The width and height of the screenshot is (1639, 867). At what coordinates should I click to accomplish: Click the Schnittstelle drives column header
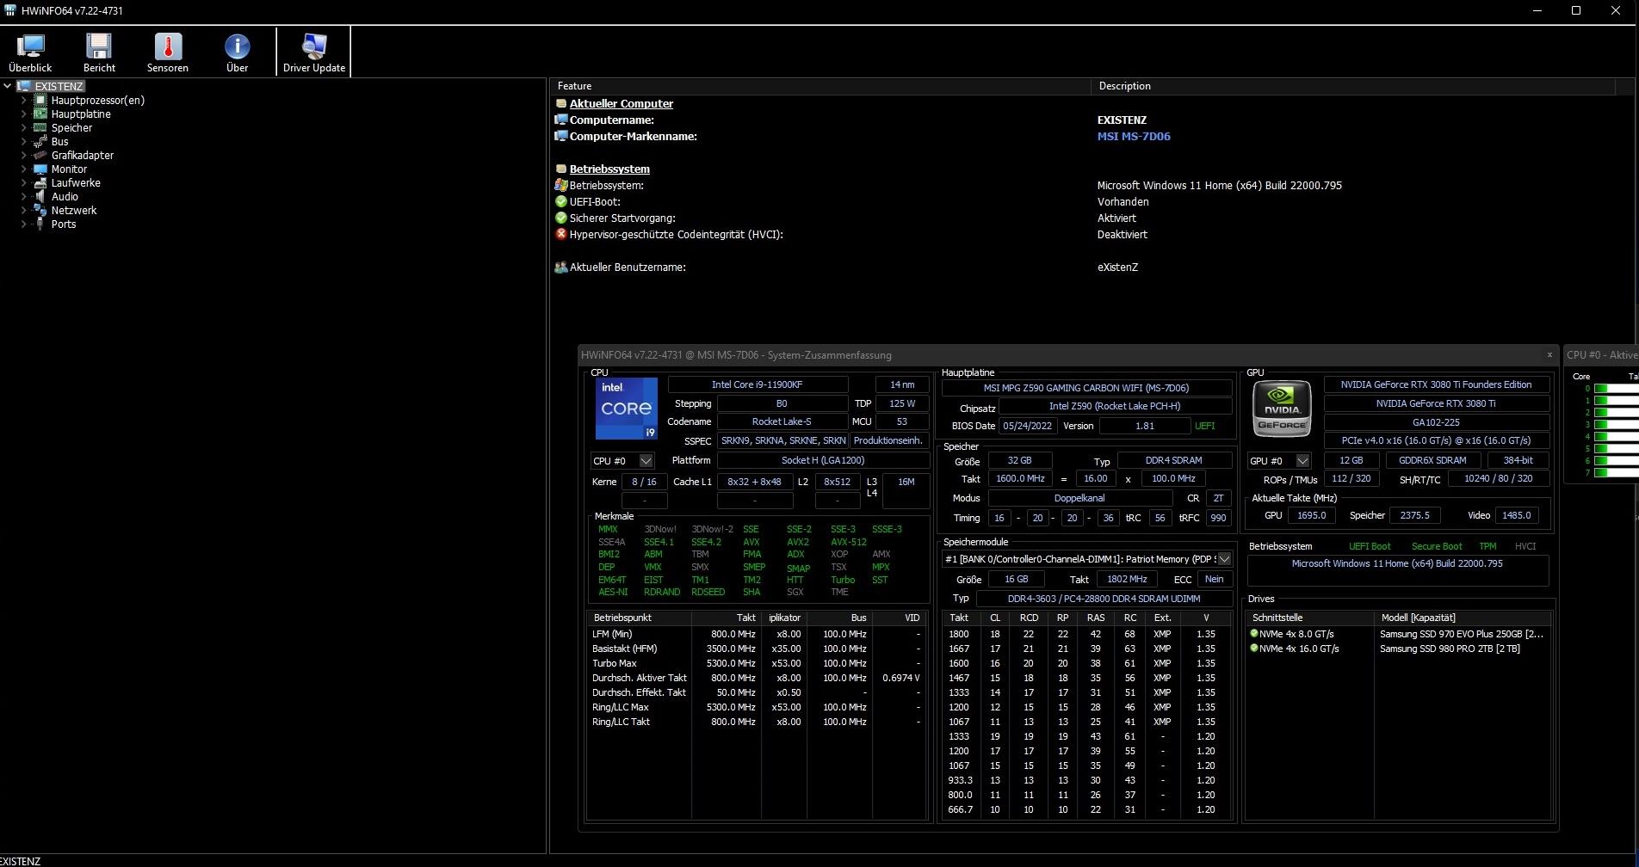[1309, 618]
